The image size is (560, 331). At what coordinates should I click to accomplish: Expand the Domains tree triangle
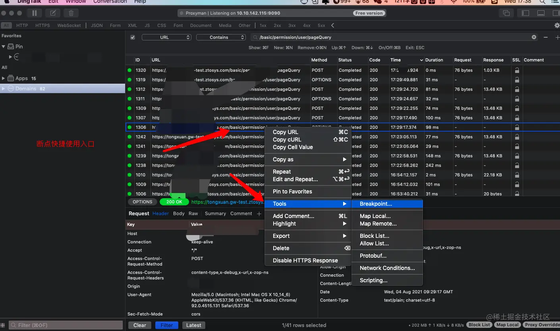point(4,89)
